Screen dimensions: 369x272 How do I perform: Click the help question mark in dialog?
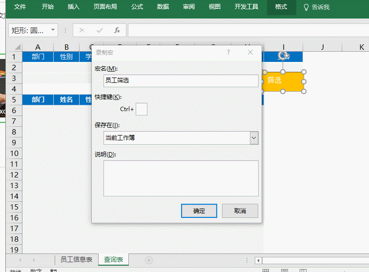click(x=228, y=52)
